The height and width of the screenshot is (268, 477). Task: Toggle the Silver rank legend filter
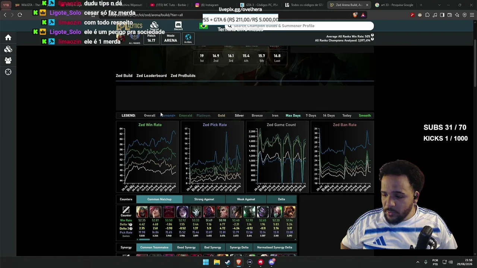[239, 115]
